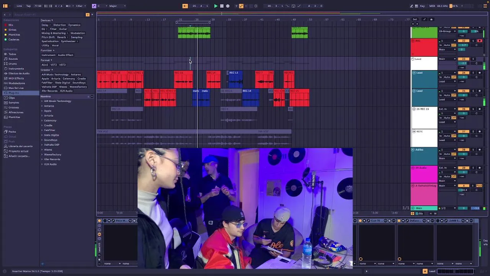Viewport: 490px width, 276px height.
Task: Toggle the browser filter view icon
Action: point(88,15)
